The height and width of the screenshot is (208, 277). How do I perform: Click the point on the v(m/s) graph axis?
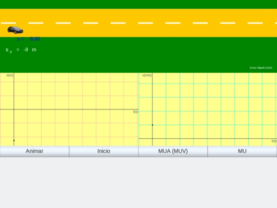[152, 125]
